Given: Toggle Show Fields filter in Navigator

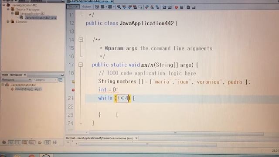Looking at the screenshot, I should [11, 142].
